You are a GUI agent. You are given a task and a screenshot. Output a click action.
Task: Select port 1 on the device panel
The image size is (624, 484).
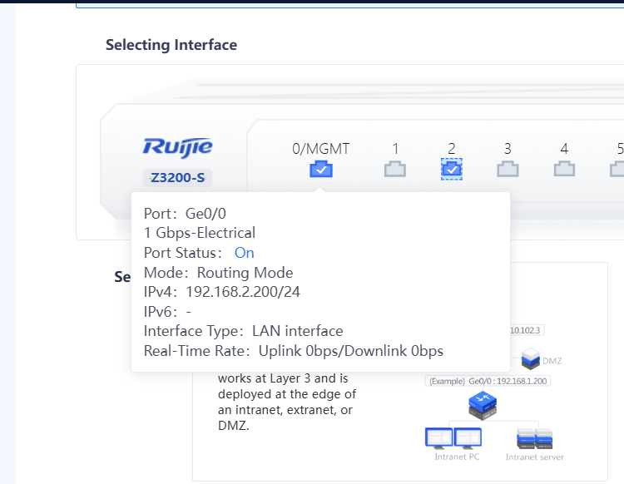click(x=394, y=170)
